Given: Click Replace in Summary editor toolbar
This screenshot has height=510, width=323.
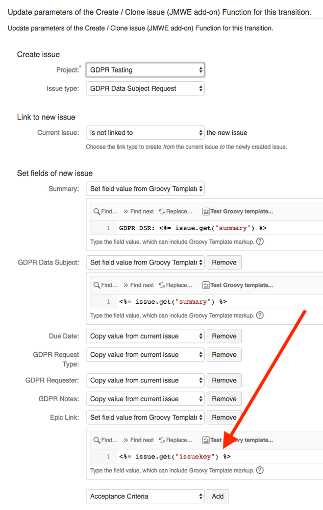Looking at the screenshot, I should coord(176,211).
